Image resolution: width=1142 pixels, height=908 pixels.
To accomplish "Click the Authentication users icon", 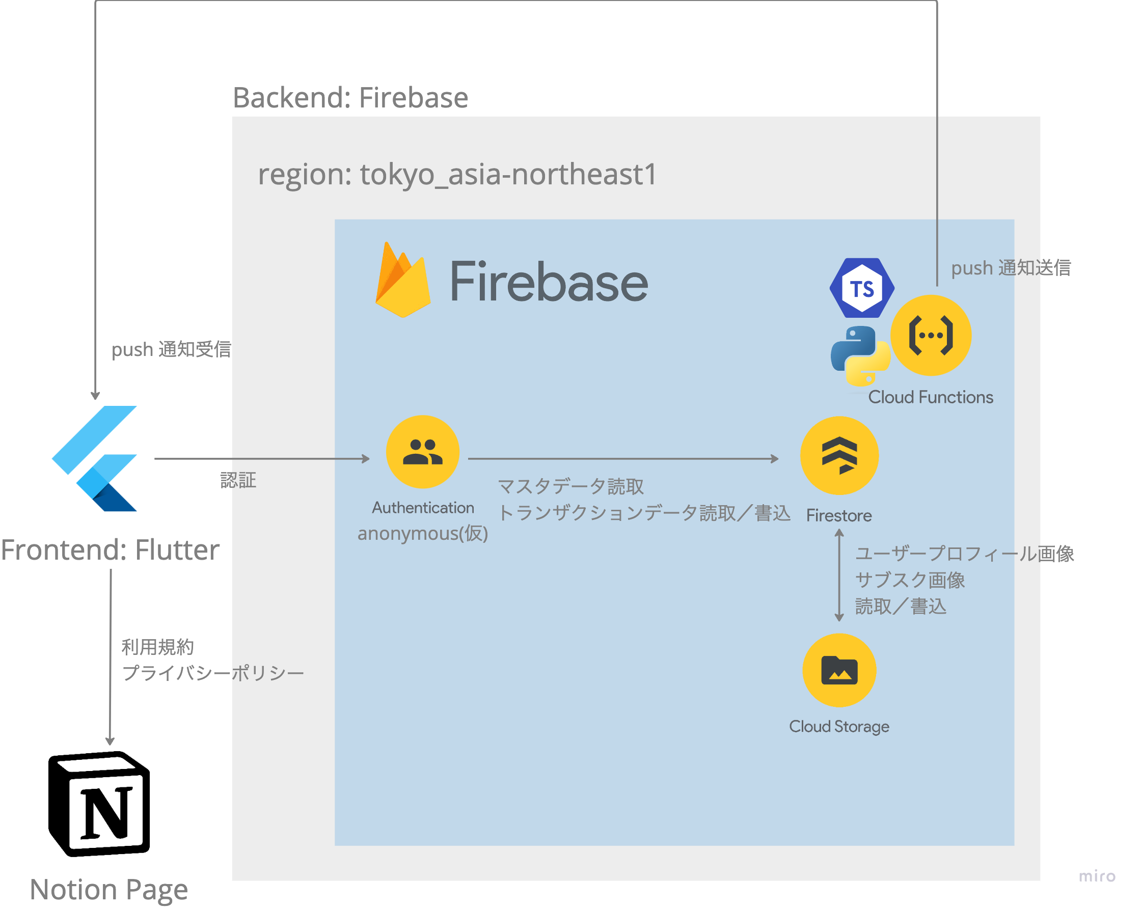I will tap(422, 452).
